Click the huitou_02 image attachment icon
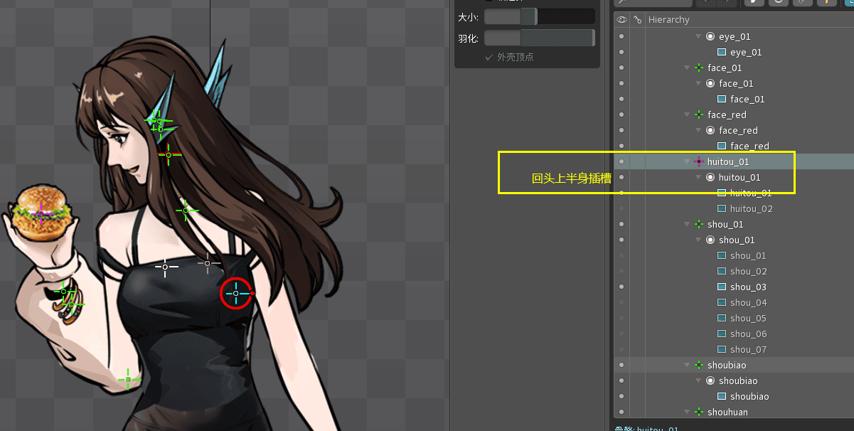The image size is (854, 431). point(722,209)
